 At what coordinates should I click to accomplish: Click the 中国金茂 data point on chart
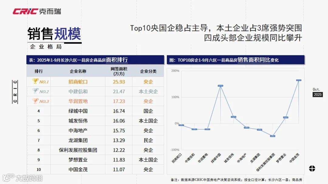tap(299, 80)
